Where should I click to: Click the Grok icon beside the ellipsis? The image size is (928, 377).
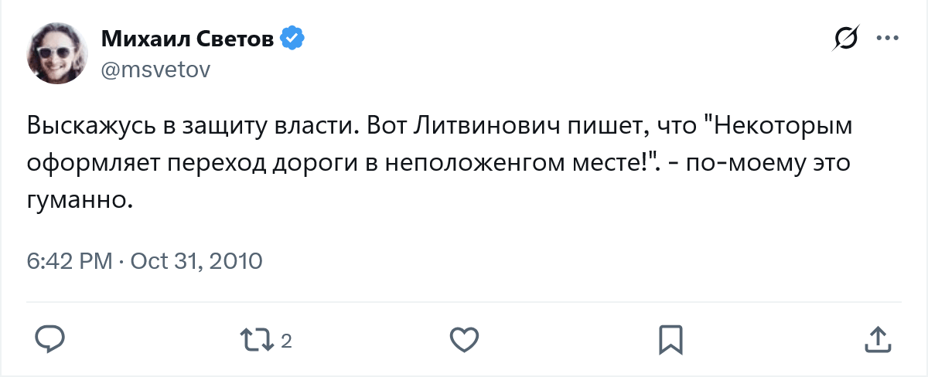click(x=846, y=39)
